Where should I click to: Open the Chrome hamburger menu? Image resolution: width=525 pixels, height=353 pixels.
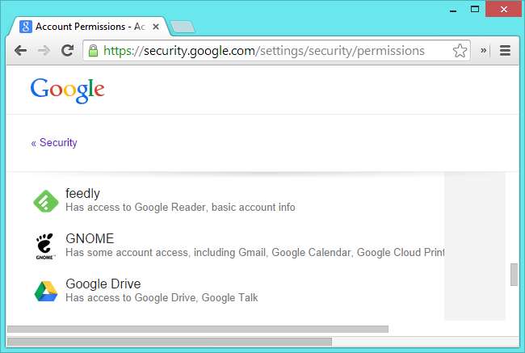tap(506, 50)
